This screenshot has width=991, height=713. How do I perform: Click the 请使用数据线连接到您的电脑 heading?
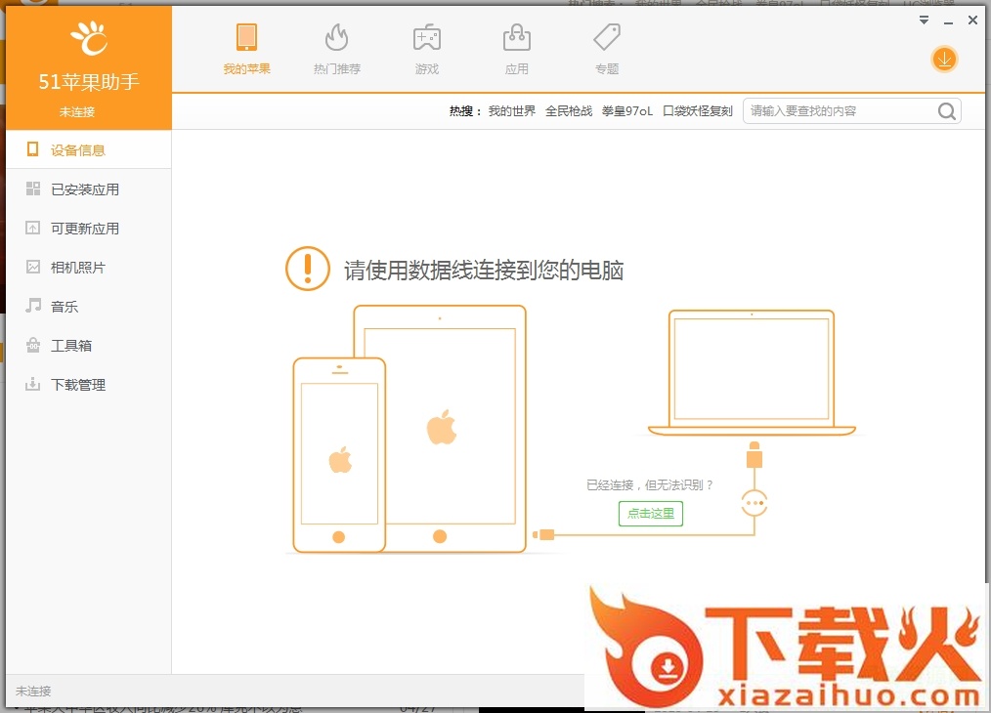pyautogui.click(x=484, y=271)
